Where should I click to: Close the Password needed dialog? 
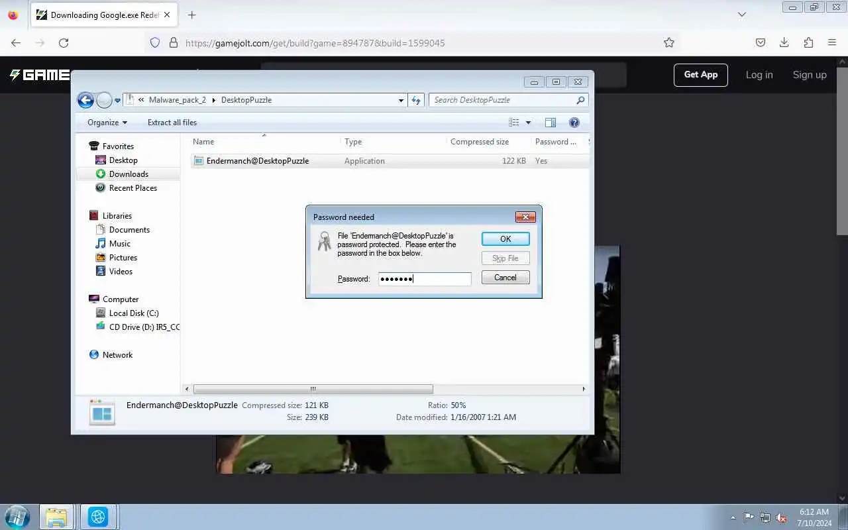(x=525, y=217)
